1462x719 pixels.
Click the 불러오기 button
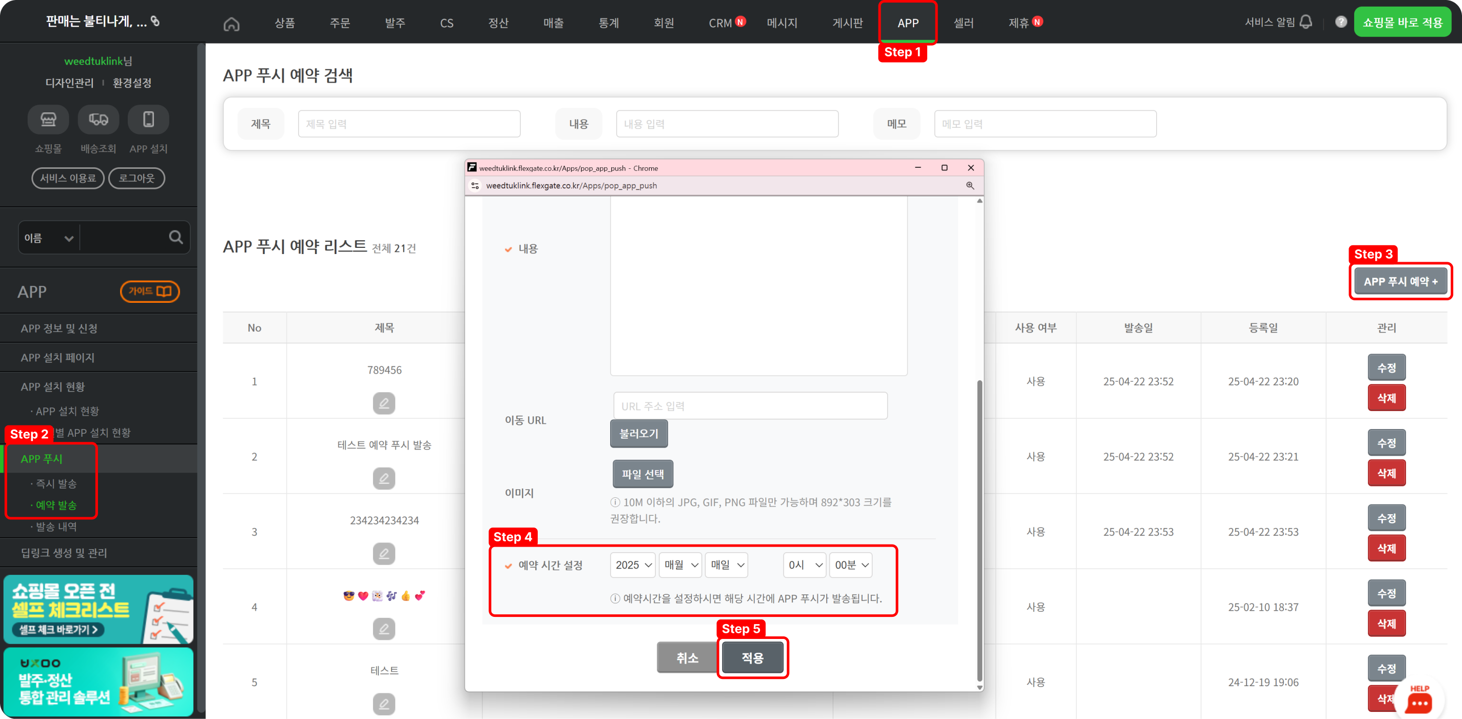coord(638,434)
